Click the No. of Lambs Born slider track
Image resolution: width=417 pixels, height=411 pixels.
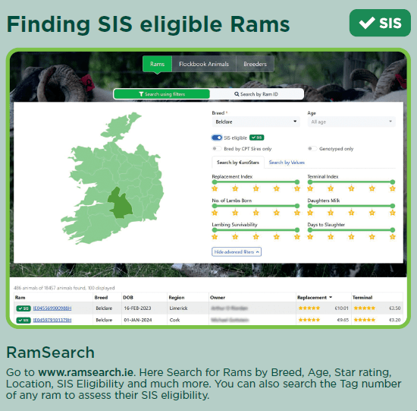coord(256,206)
